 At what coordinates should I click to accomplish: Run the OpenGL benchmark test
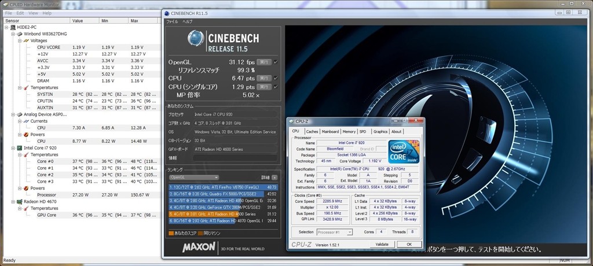click(264, 62)
